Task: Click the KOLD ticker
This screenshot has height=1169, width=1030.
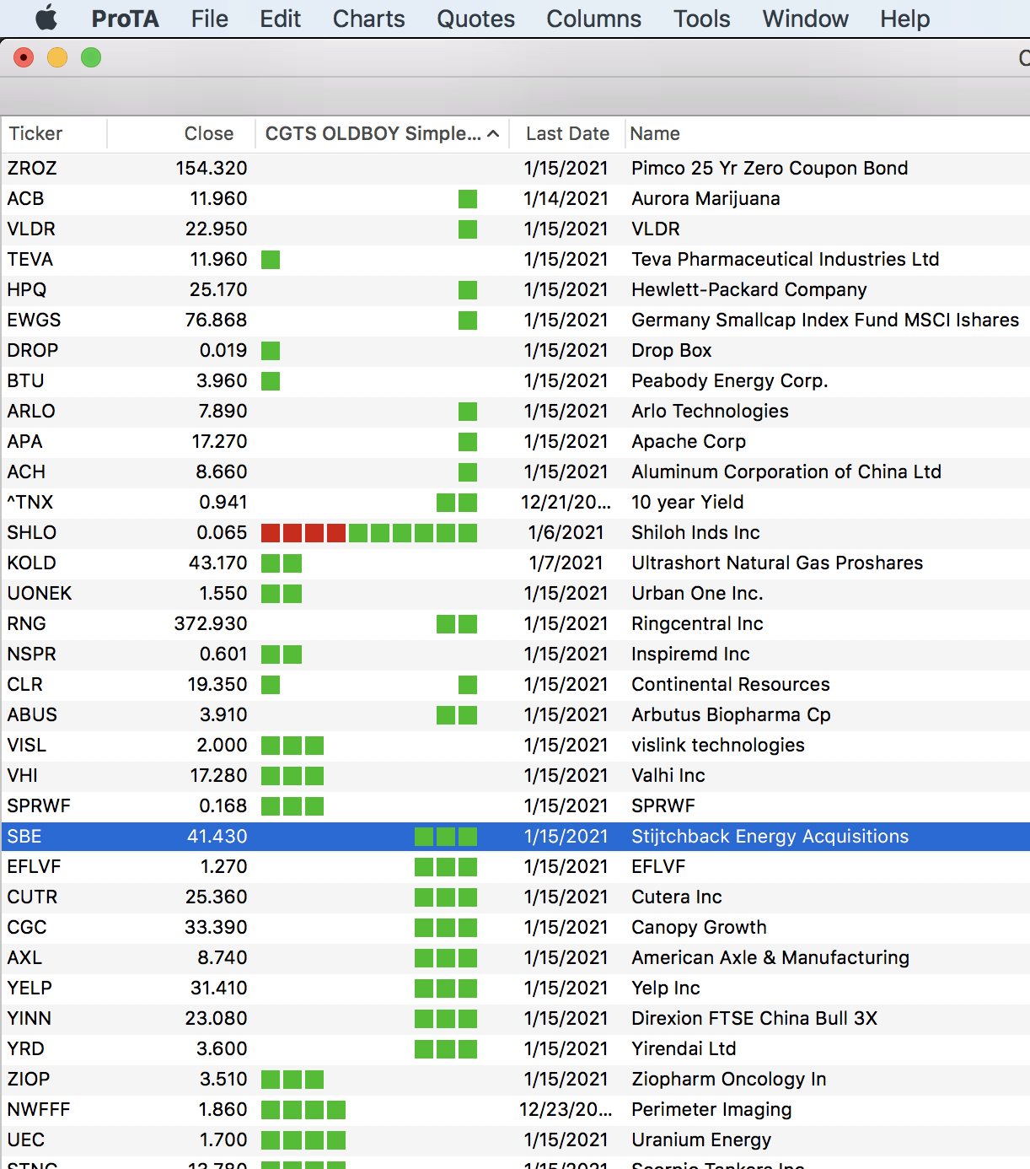Action: pos(31,563)
